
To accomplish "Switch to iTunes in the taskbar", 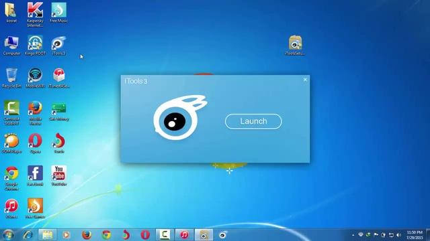I will (x=184, y=235).
